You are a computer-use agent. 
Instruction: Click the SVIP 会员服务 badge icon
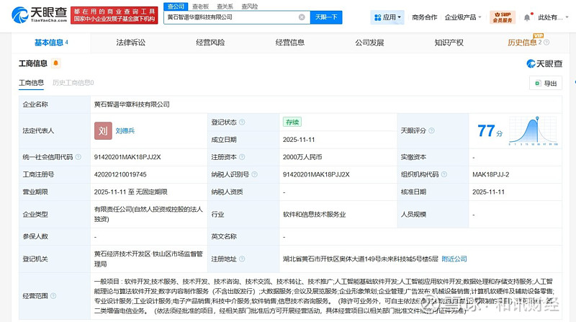coord(502,17)
